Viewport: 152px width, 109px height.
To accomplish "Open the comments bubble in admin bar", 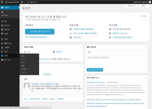I will pos(22,2).
